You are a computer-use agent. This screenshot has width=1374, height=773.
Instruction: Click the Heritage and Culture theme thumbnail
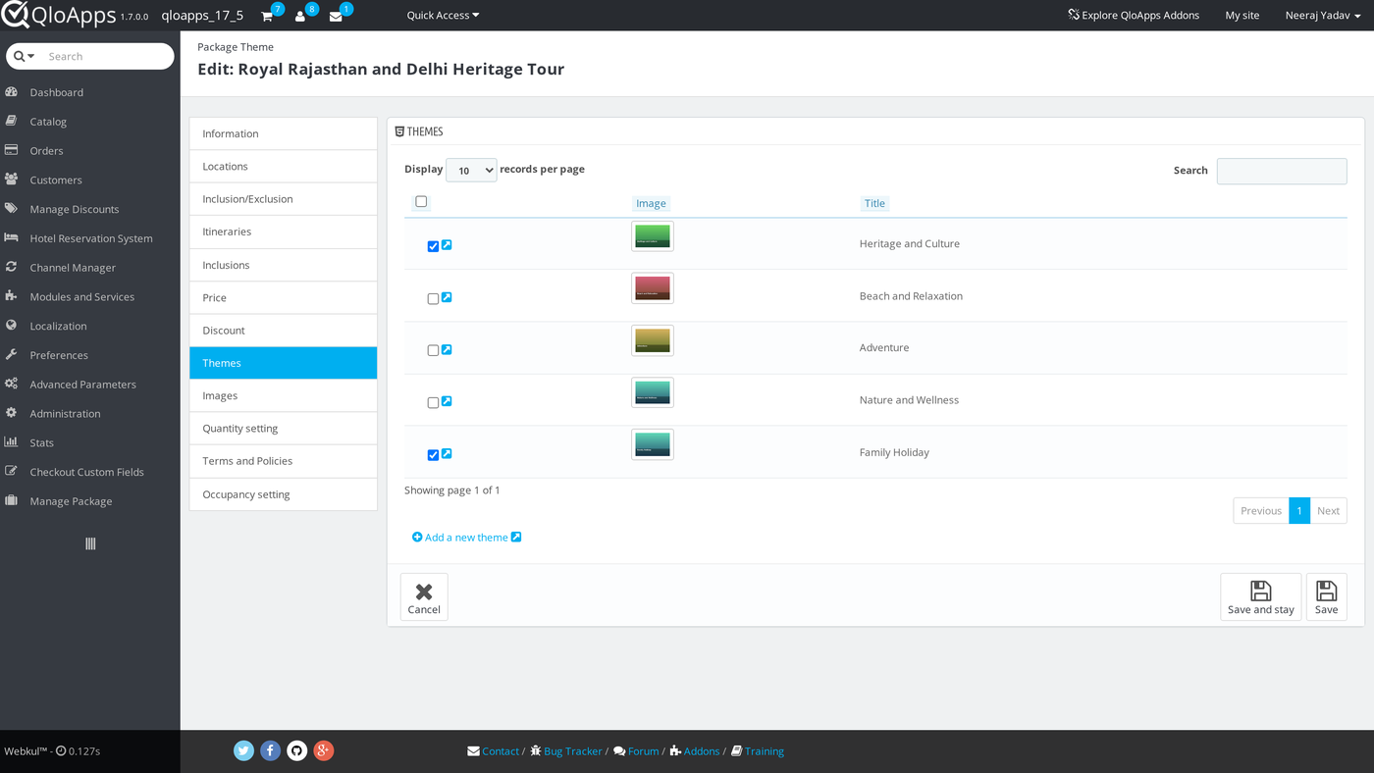pos(653,236)
